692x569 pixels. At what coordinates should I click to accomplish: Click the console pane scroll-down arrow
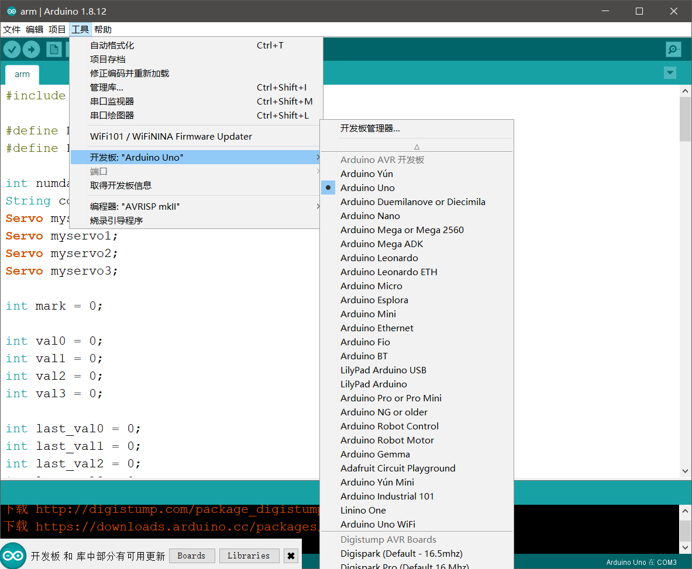[x=685, y=547]
